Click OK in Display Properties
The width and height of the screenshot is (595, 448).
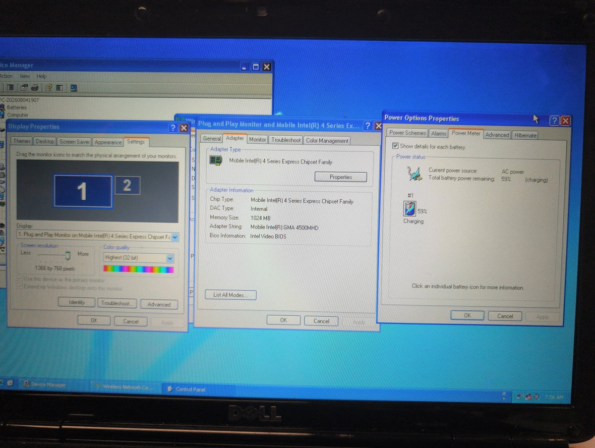(94, 321)
